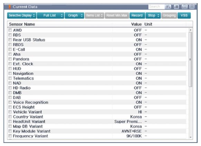
Task: Check the NAD sensor checkbox
Action: 10,83
